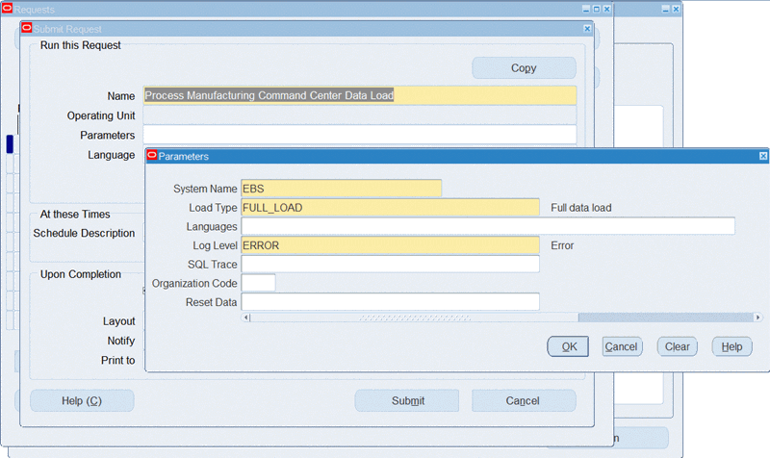Click the left arrow of the Parameters scrollbar
Viewport: 770px width, 458px height.
point(246,318)
